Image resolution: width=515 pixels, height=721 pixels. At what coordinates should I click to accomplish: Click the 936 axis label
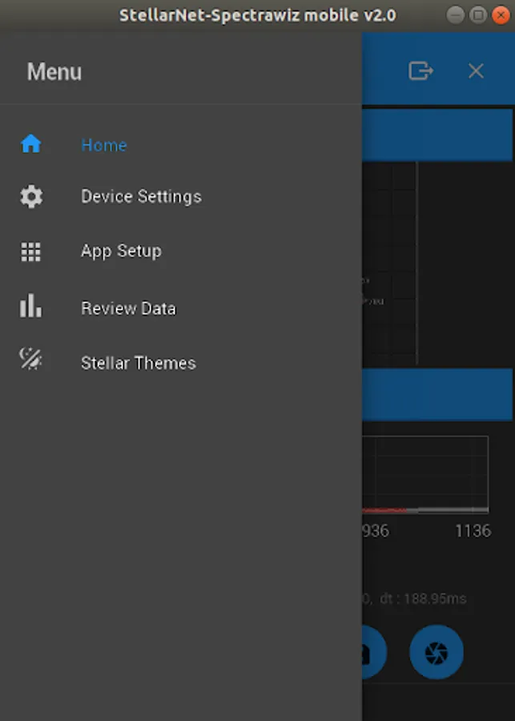[376, 531]
